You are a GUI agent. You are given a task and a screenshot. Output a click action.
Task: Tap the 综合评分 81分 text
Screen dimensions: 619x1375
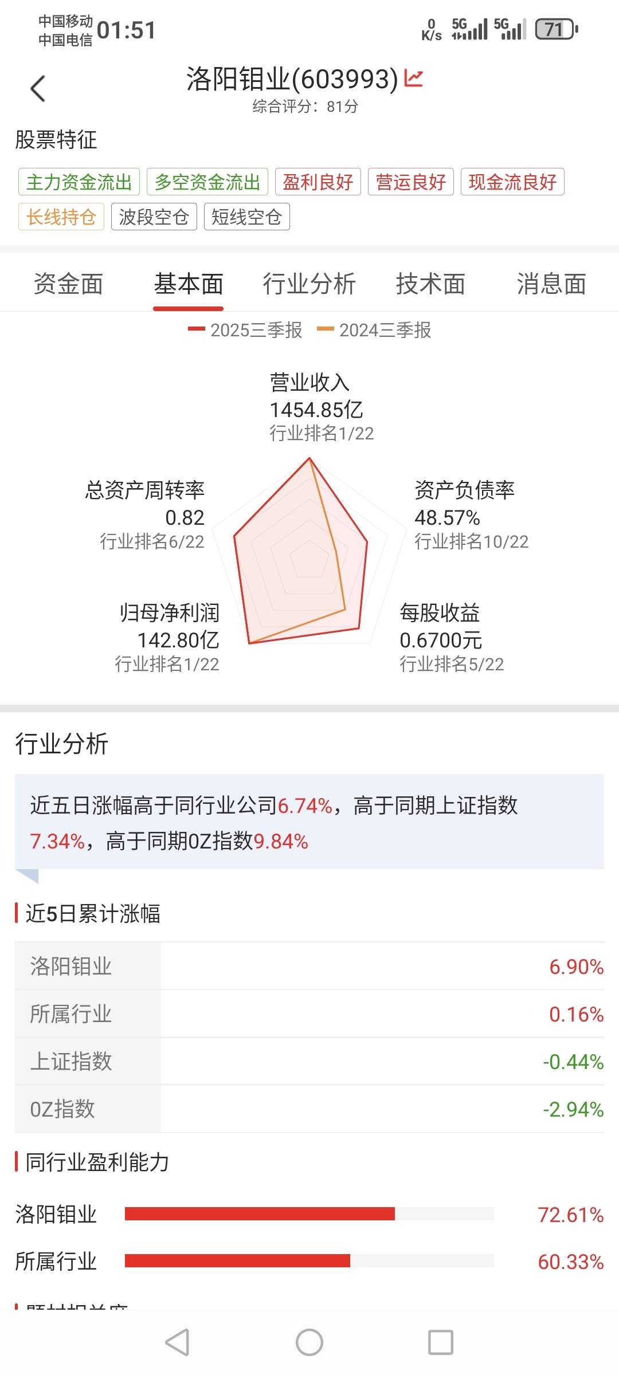pyautogui.click(x=305, y=107)
